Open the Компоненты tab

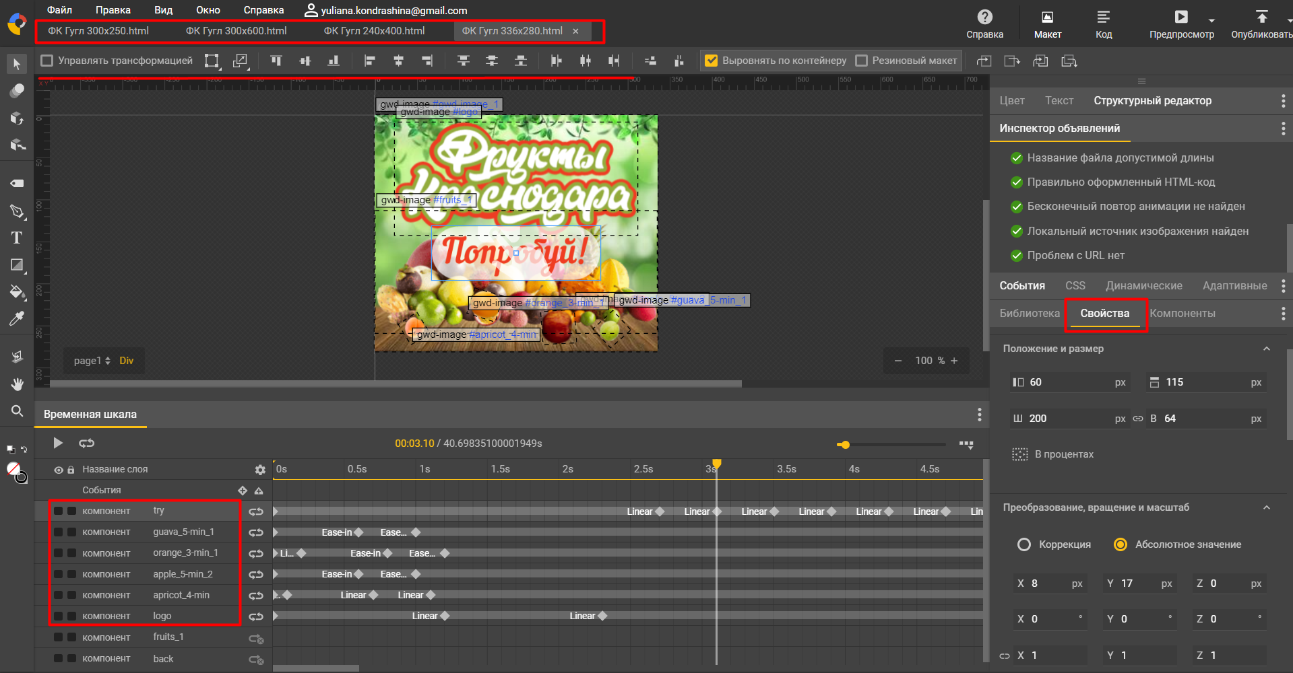pos(1182,314)
